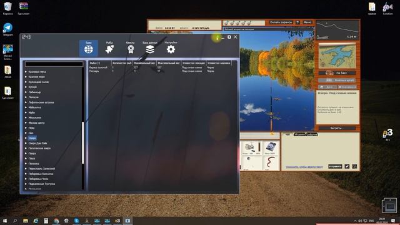Open the Movavi Screen desktop shortcut

point(8,52)
